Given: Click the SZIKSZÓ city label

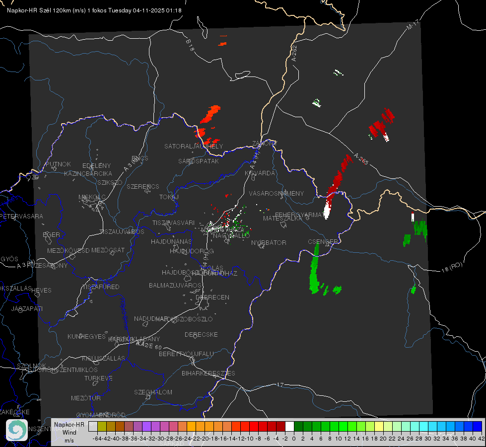Looking at the screenshot, I should 110,182.
